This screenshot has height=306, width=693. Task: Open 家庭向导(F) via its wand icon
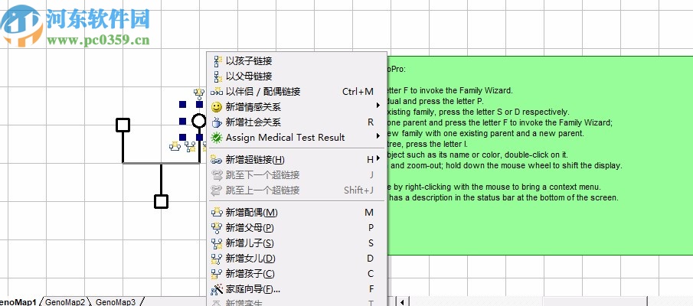[x=217, y=289]
